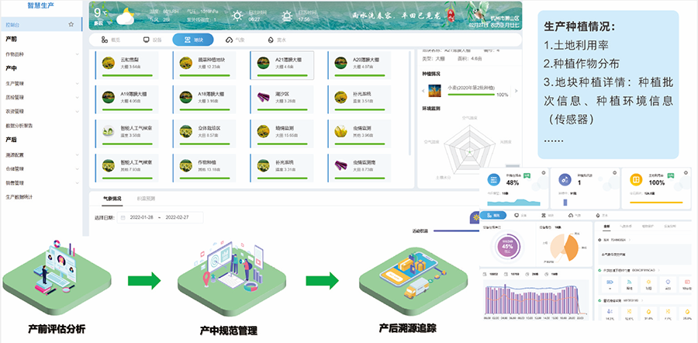The image size is (698, 343).
Task: Open the 蔬菜种植地块 plot card
Action: [204, 65]
